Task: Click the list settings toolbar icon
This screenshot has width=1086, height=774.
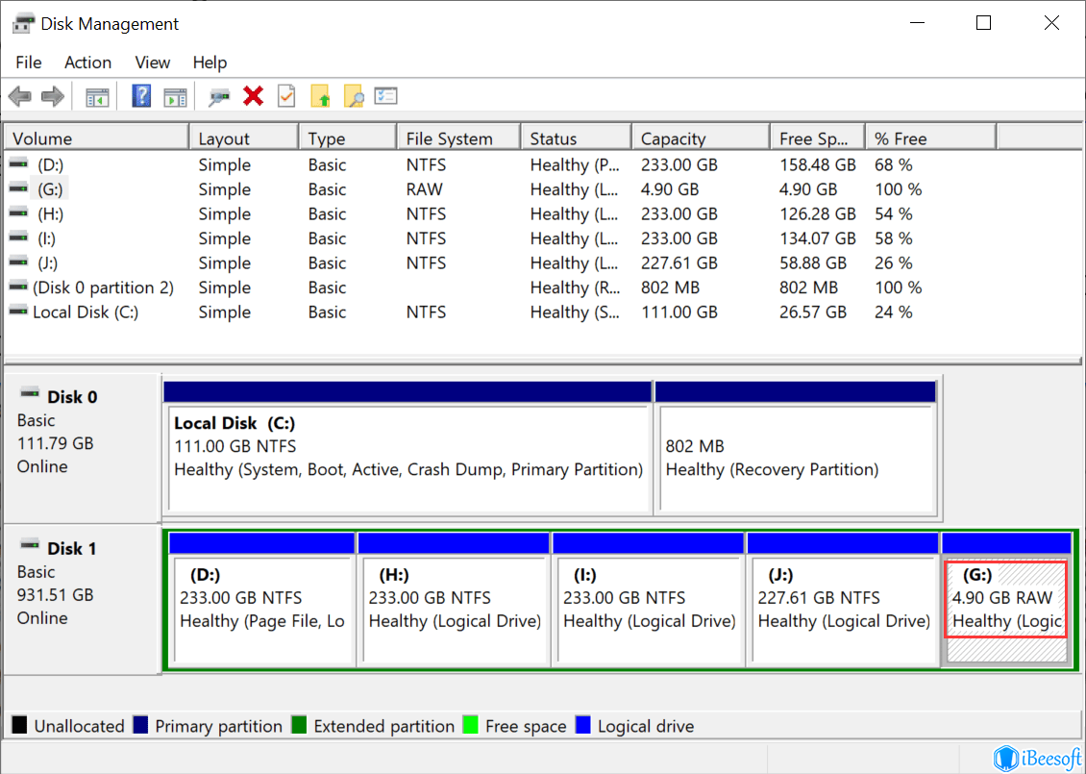Action: (385, 95)
